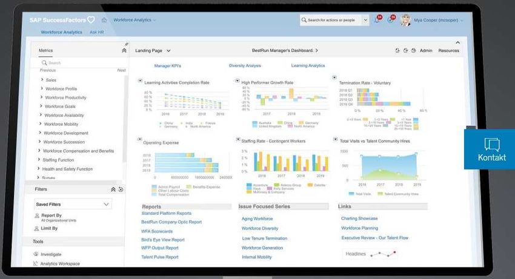Open the Mya Cooper (mcooper) user menu

(438, 20)
